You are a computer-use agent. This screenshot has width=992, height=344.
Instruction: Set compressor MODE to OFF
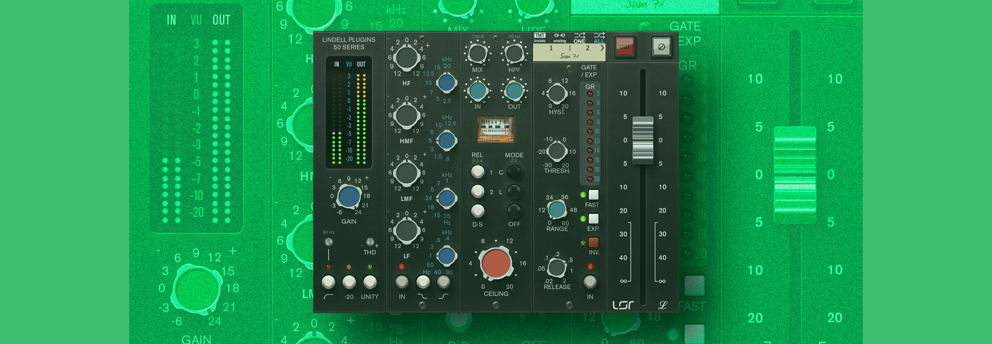[x=514, y=211]
